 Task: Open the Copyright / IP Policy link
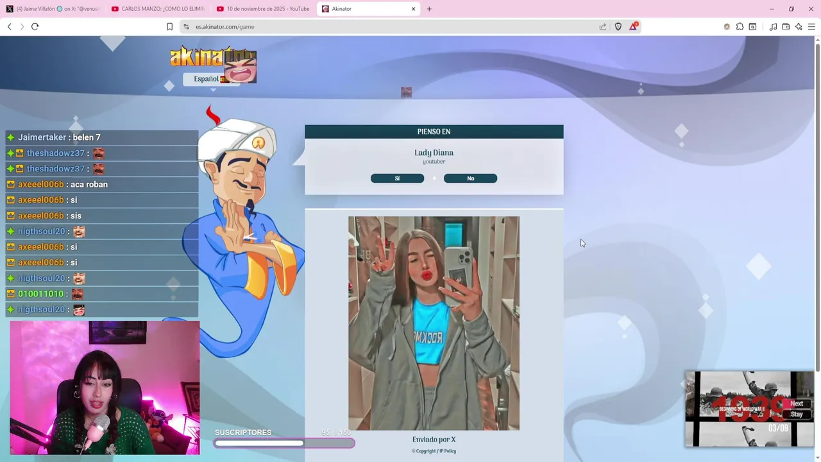click(x=434, y=451)
